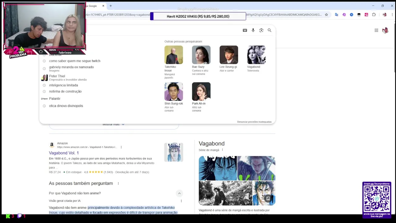
Task: Open the Vagabond image of the swordsman with raised katana
Action: pyautogui.click(x=256, y=168)
